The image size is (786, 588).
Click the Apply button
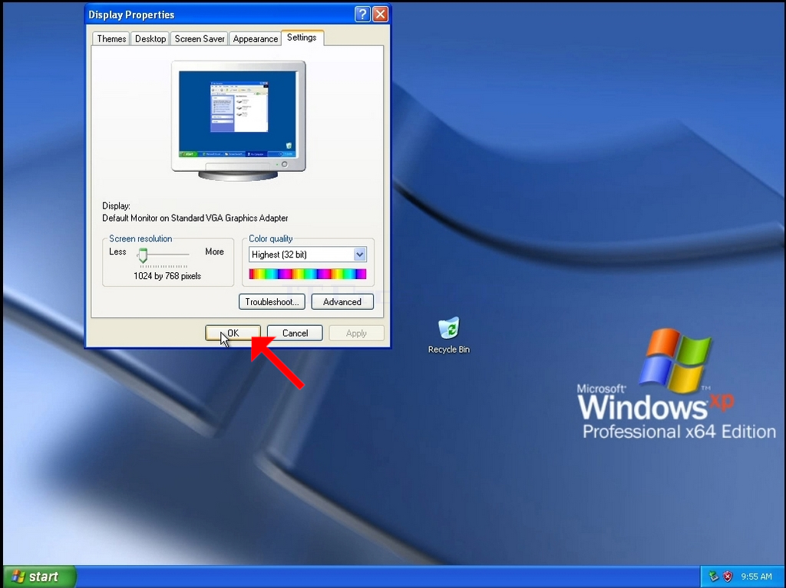pyautogui.click(x=356, y=333)
